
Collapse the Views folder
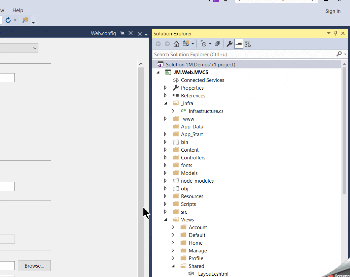point(166,219)
